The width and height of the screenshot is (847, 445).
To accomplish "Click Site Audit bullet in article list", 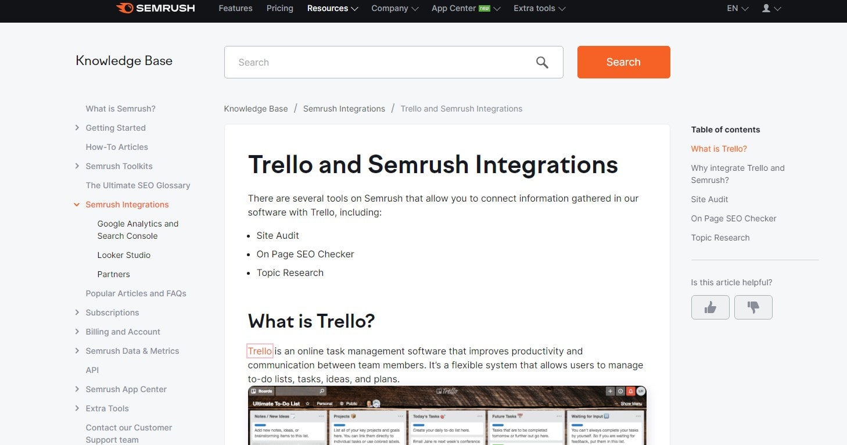I will click(x=278, y=235).
